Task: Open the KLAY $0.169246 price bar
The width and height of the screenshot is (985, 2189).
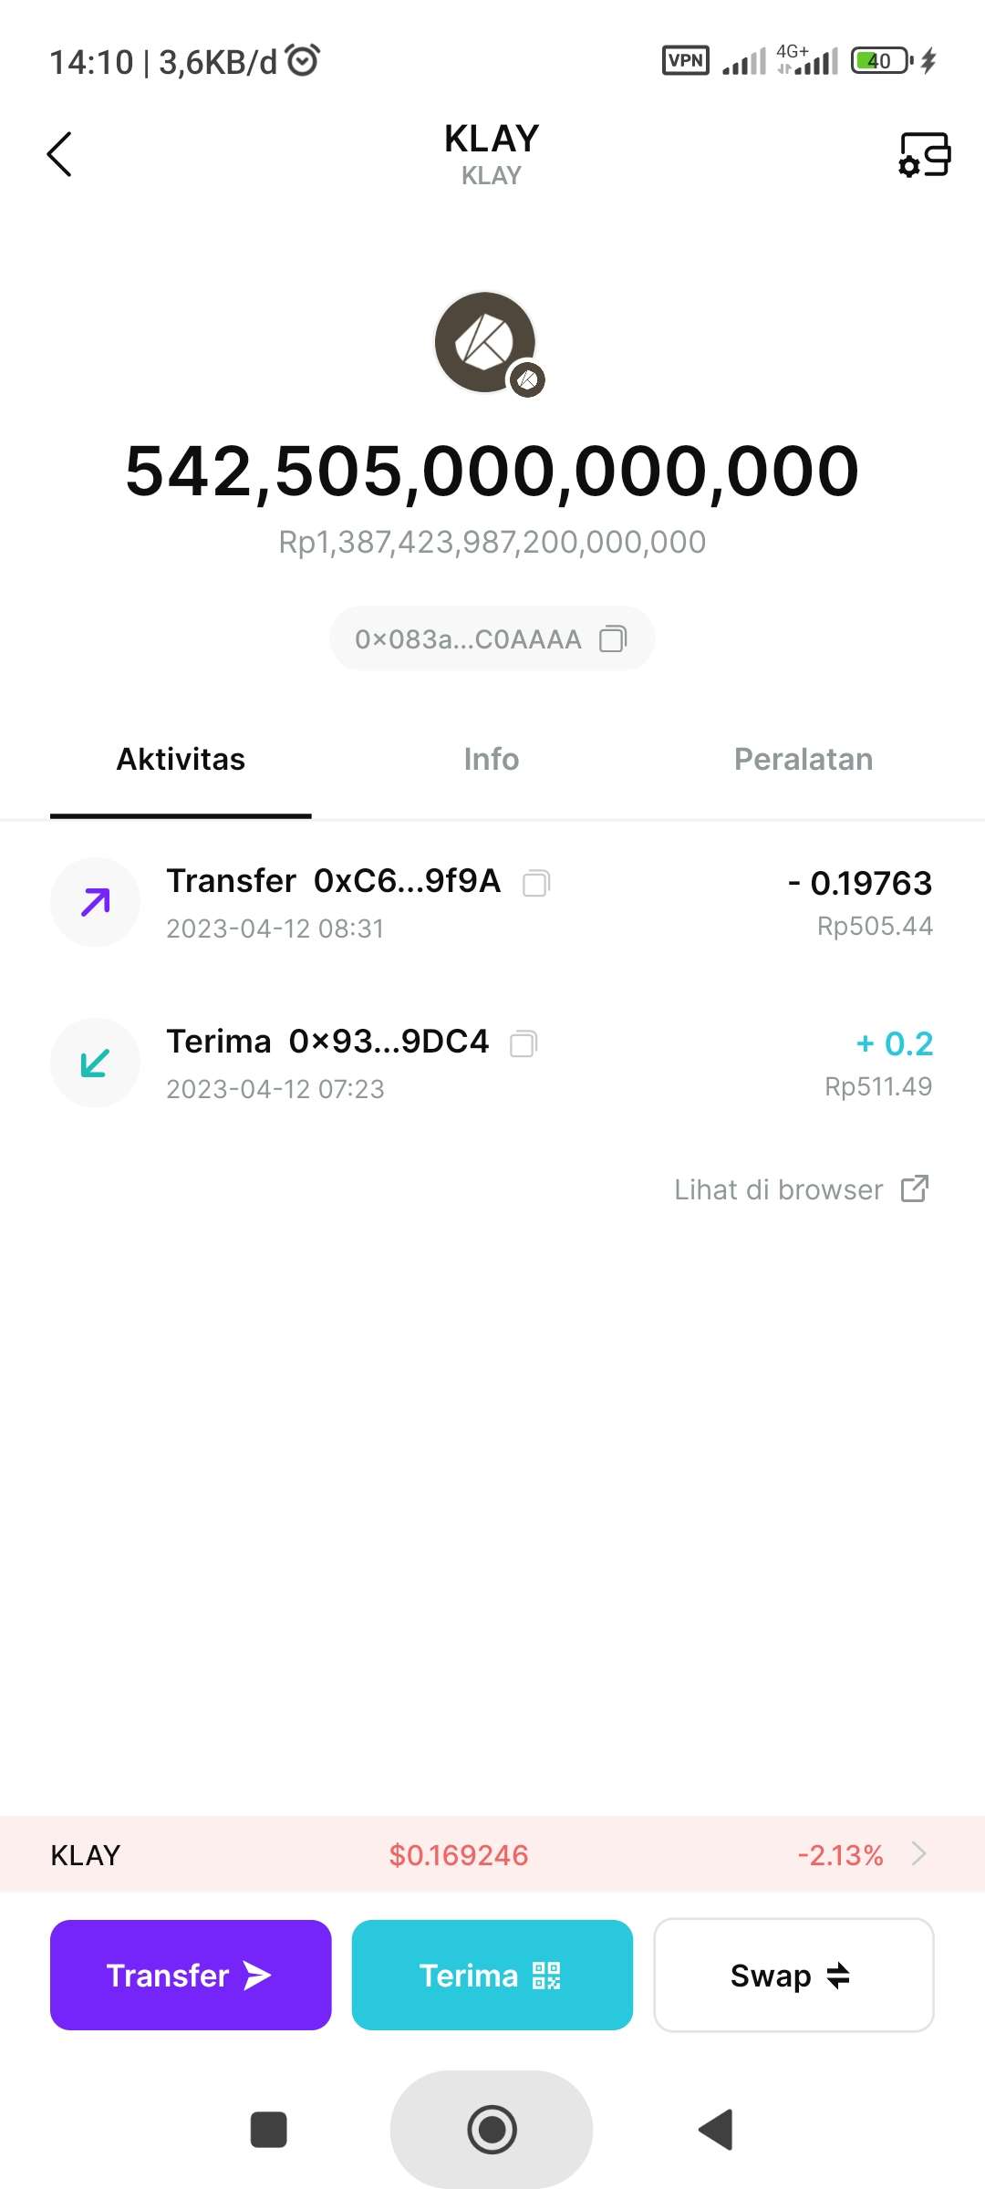Action: (x=493, y=1854)
